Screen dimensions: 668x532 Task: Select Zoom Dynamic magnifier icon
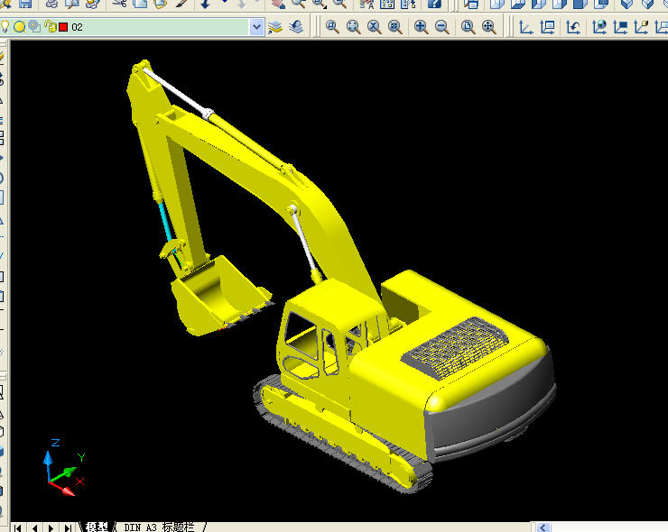(353, 27)
